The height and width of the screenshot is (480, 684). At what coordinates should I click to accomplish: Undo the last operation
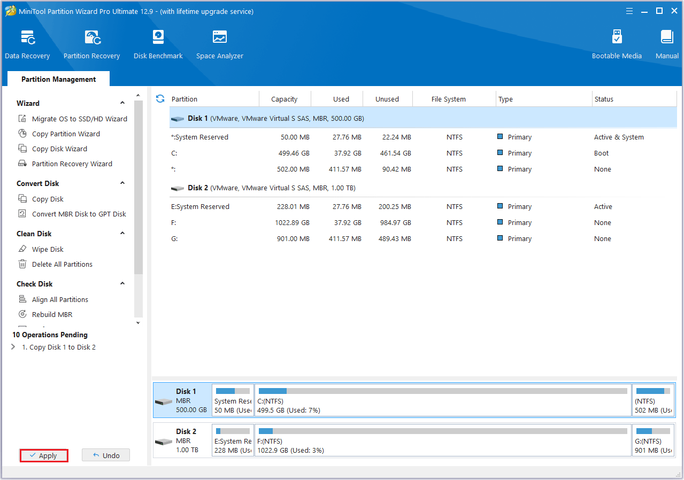(x=105, y=455)
